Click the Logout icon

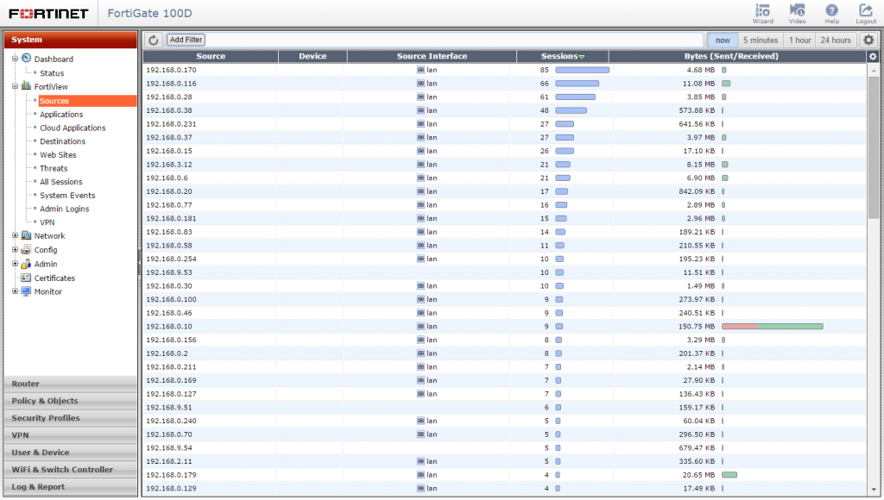[866, 11]
